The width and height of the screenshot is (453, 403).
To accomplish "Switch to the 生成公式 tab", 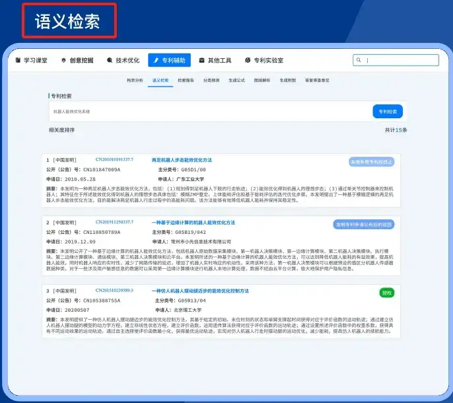I will tap(236, 80).
